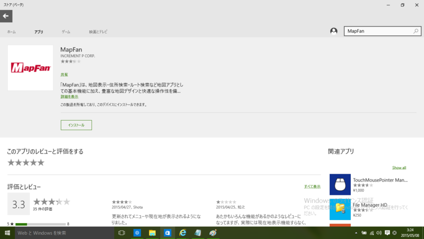Open volume control in tray

379,233
